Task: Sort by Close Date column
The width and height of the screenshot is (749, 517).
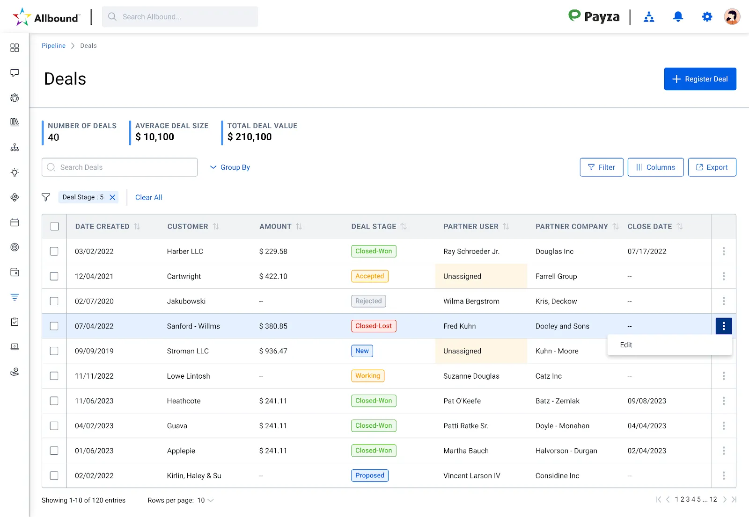Action: click(680, 226)
